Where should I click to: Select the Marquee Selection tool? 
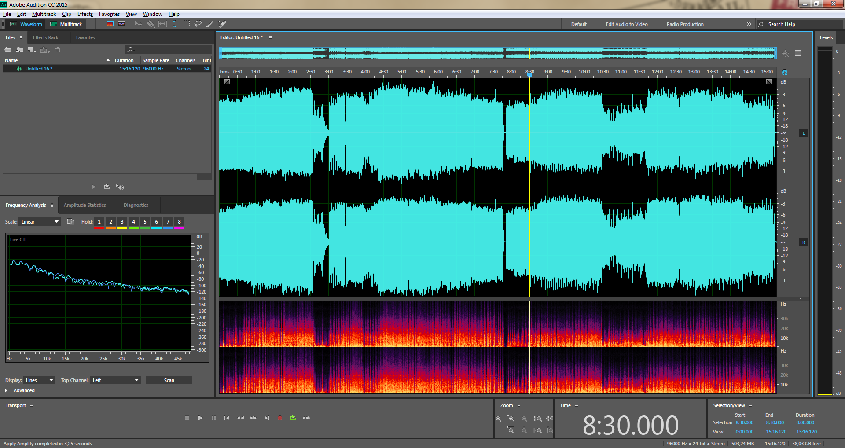[x=187, y=24]
